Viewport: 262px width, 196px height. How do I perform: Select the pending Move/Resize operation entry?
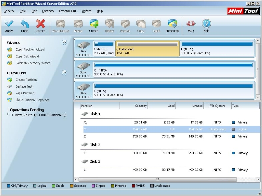click(39, 115)
